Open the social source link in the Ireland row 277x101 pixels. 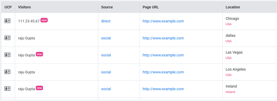106,89
